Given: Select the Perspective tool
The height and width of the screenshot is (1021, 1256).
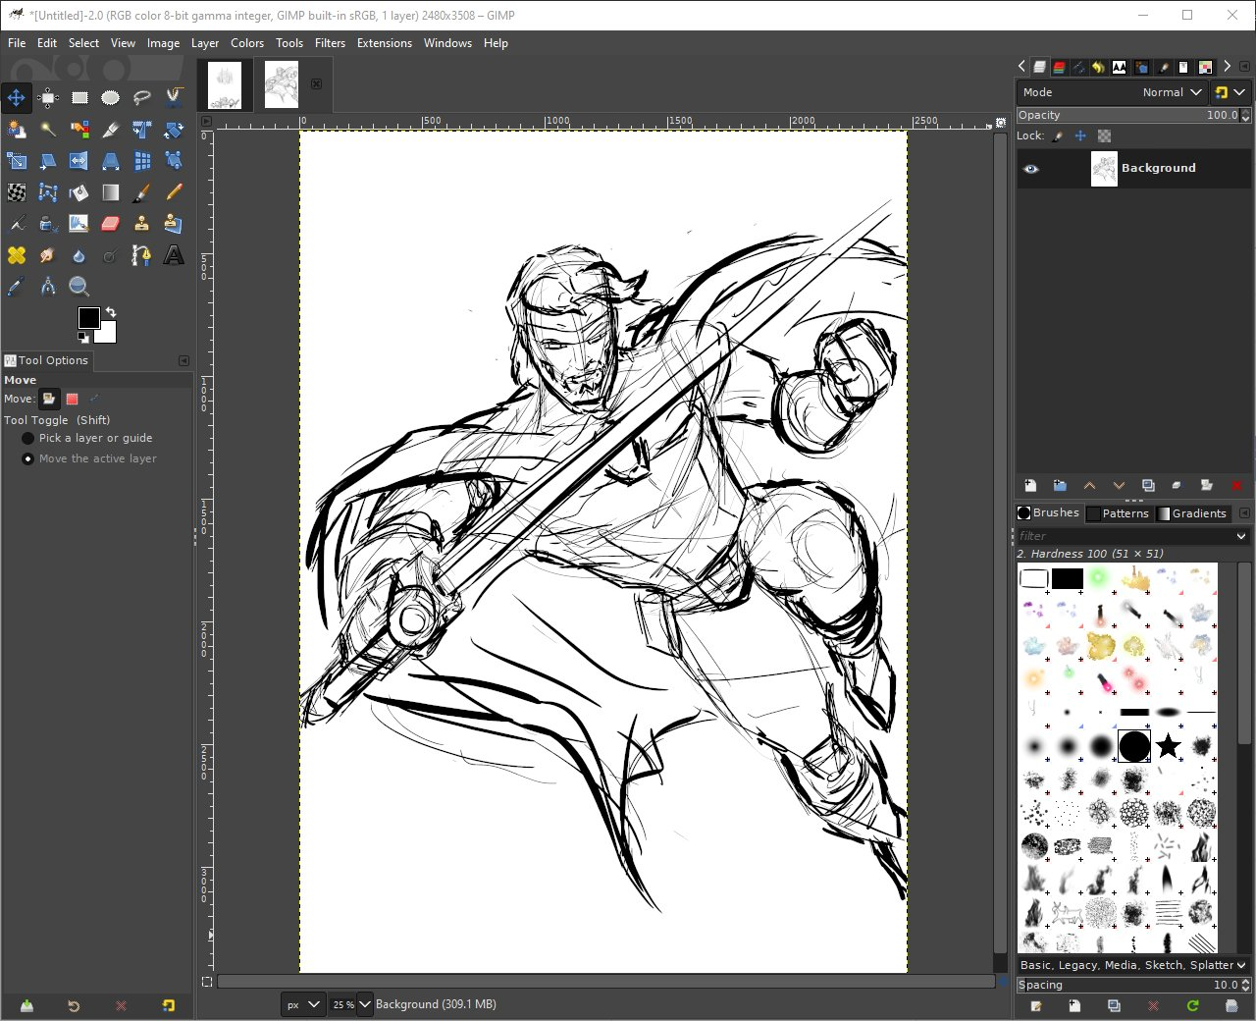Looking at the screenshot, I should click(x=111, y=160).
